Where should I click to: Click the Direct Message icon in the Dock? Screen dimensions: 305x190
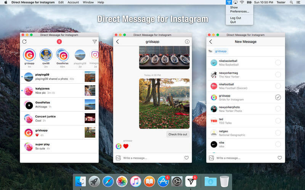[x=191, y=182]
